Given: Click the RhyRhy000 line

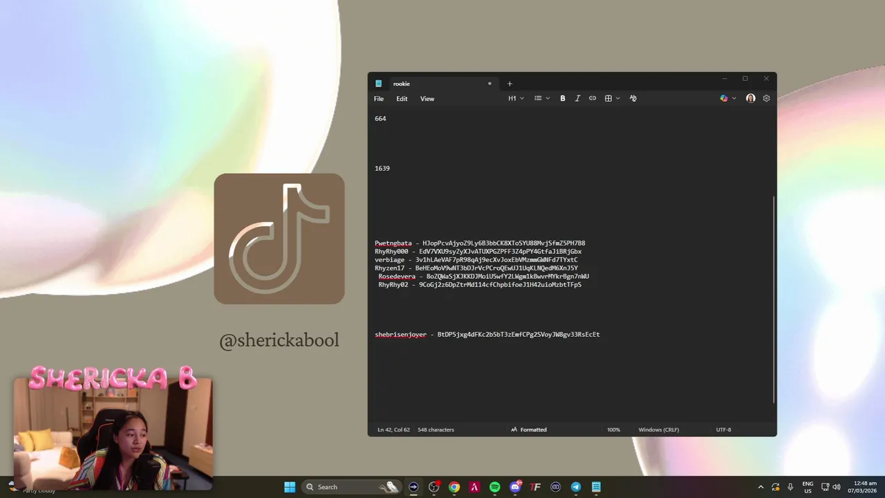Looking at the screenshot, I should click(478, 252).
